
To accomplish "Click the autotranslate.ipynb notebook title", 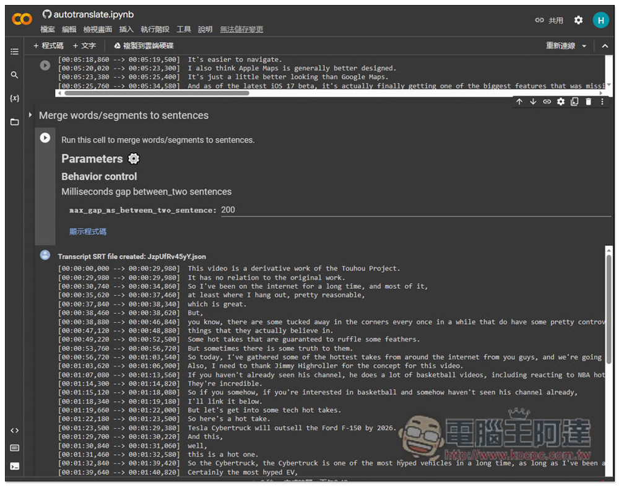I will tap(93, 14).
